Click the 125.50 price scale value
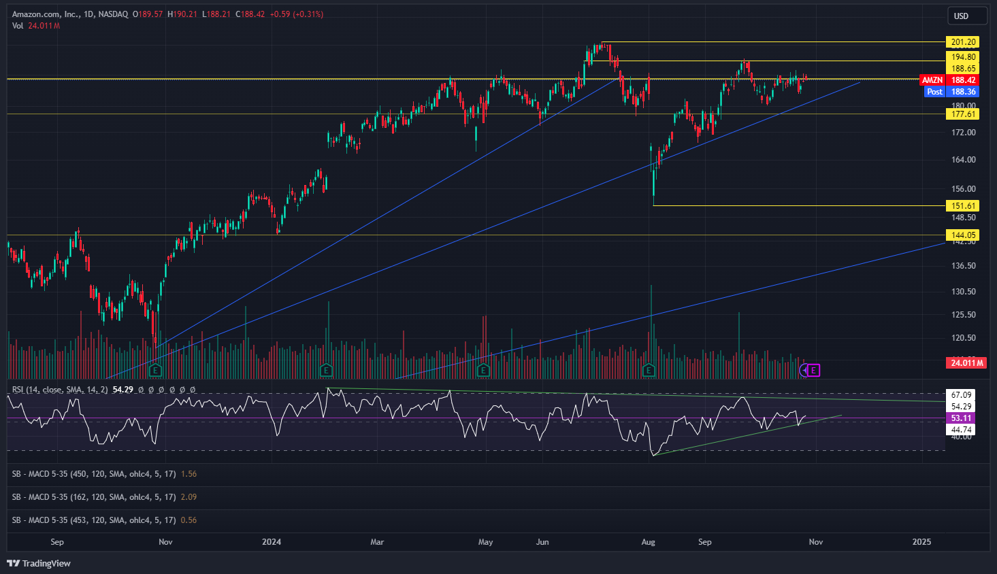997x574 pixels. click(964, 315)
